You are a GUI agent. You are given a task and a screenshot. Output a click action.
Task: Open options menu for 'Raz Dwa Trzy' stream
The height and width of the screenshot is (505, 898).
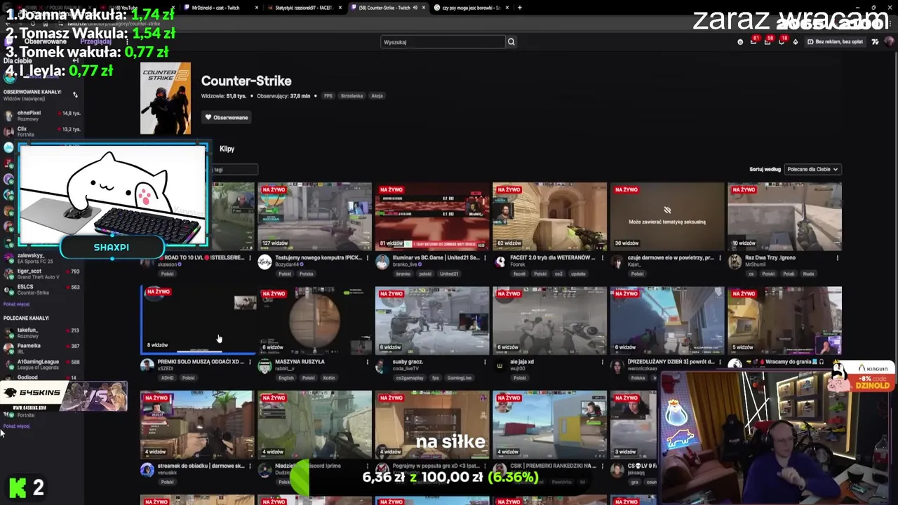(x=837, y=258)
